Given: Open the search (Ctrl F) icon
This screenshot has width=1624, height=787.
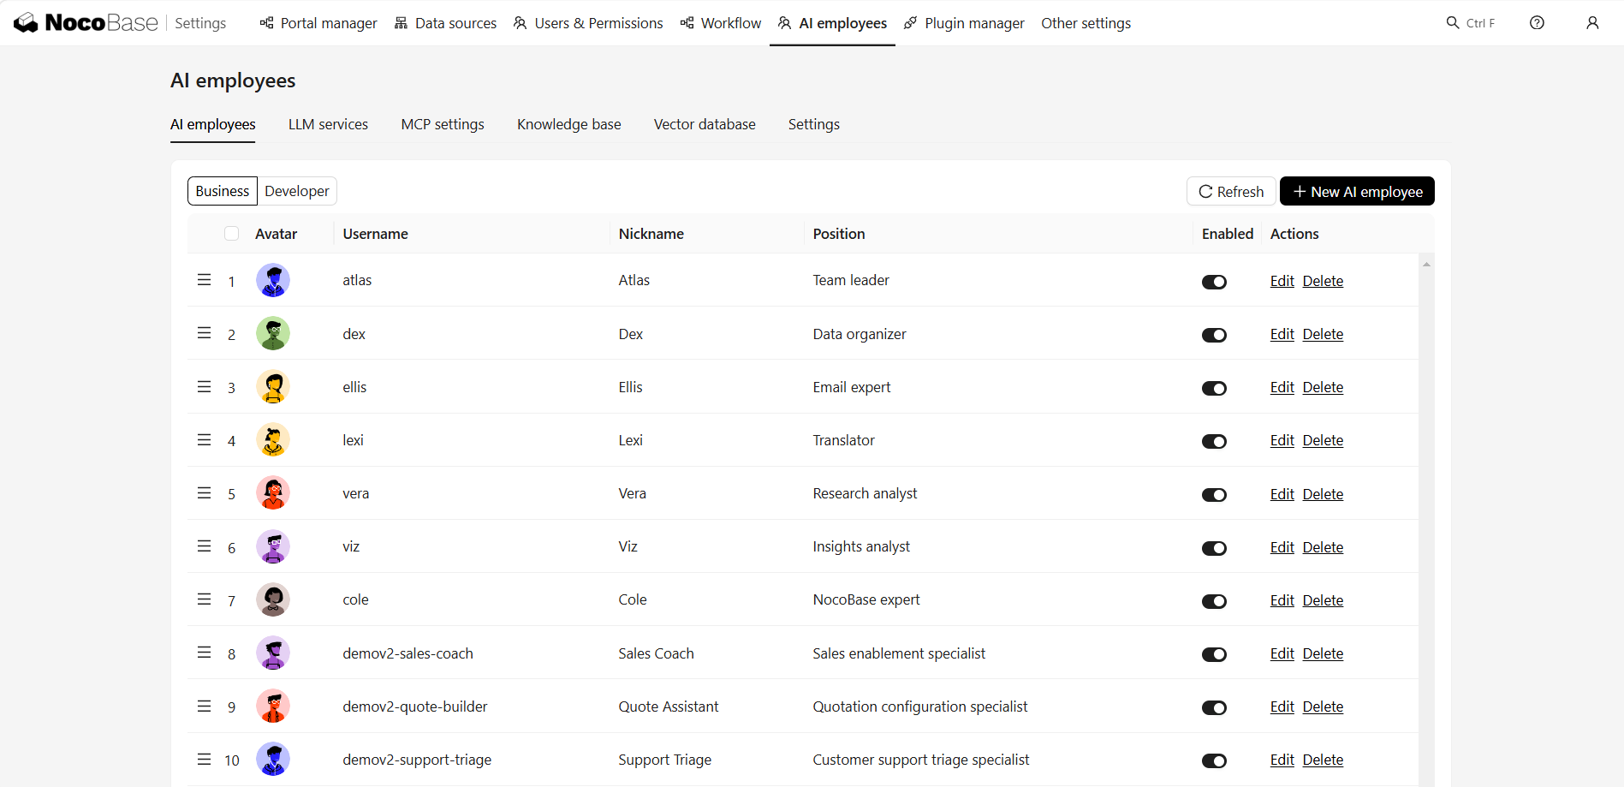Looking at the screenshot, I should pyautogui.click(x=1453, y=23).
